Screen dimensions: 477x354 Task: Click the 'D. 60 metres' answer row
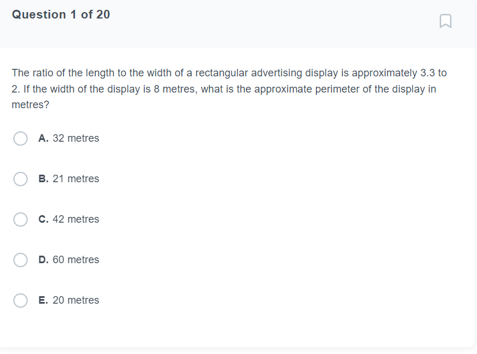69,260
